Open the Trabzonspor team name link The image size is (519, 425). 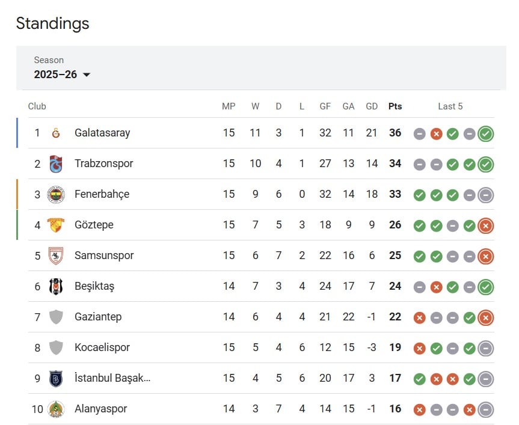point(103,164)
